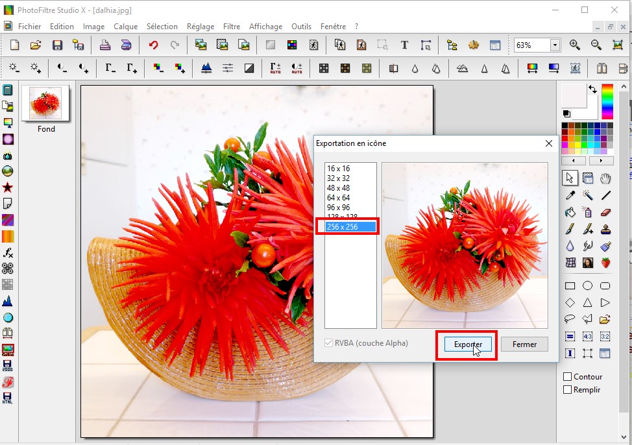This screenshot has width=632, height=445.
Task: Select the Spray can tool
Action: pyautogui.click(x=588, y=212)
